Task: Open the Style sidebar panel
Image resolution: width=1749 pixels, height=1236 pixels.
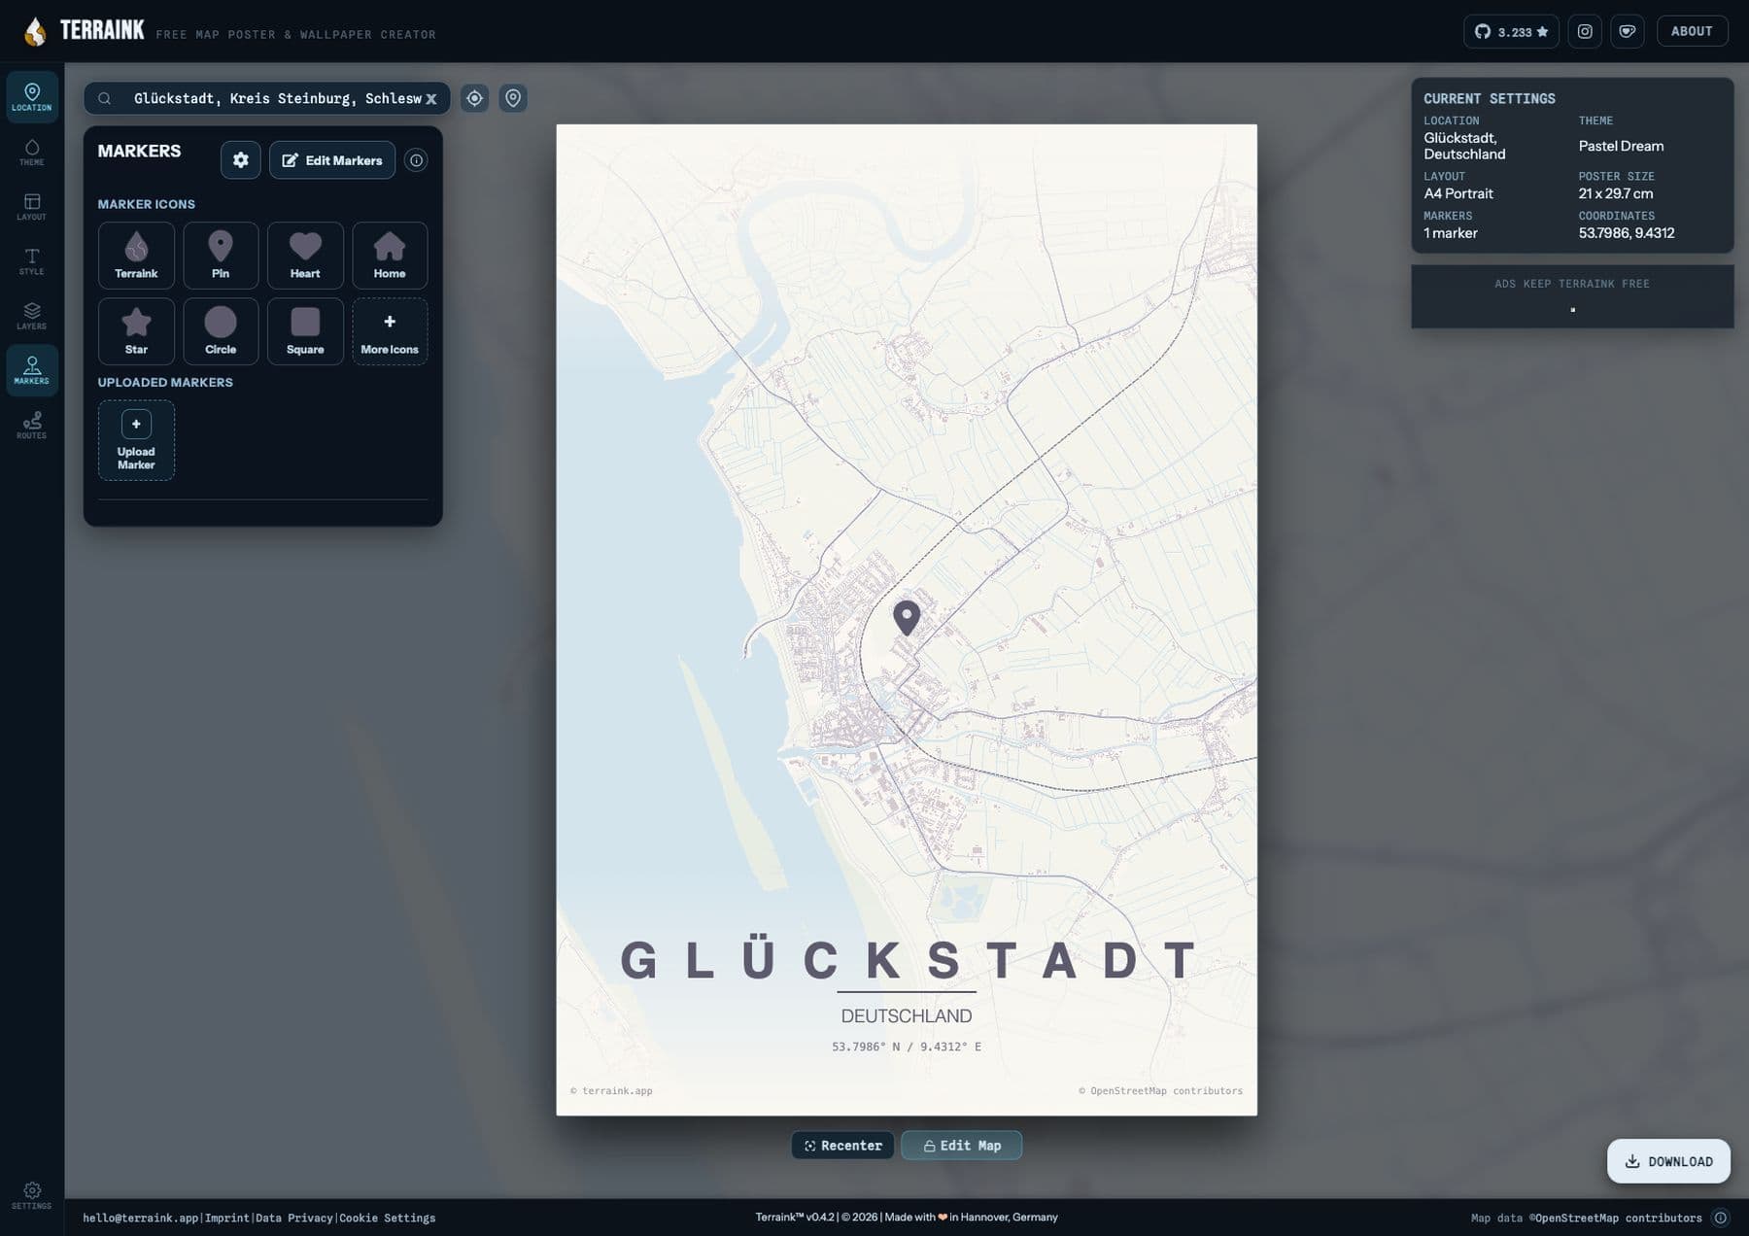Action: click(x=32, y=260)
